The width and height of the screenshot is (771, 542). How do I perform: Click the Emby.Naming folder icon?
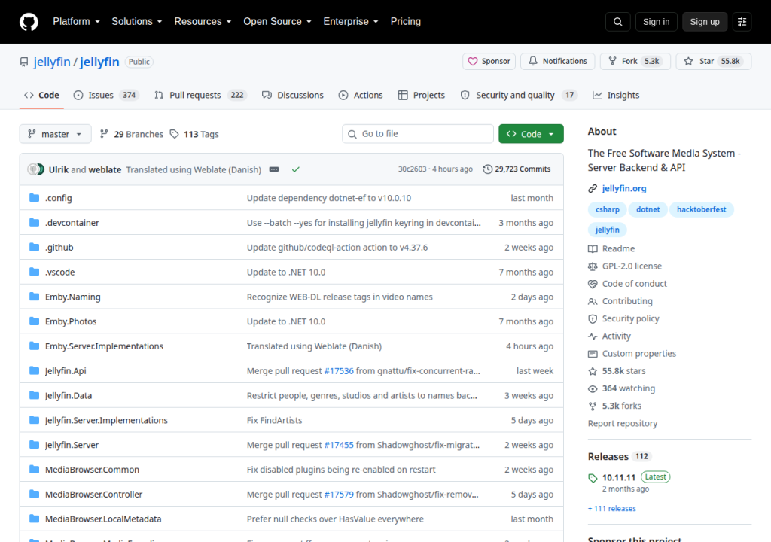34,297
